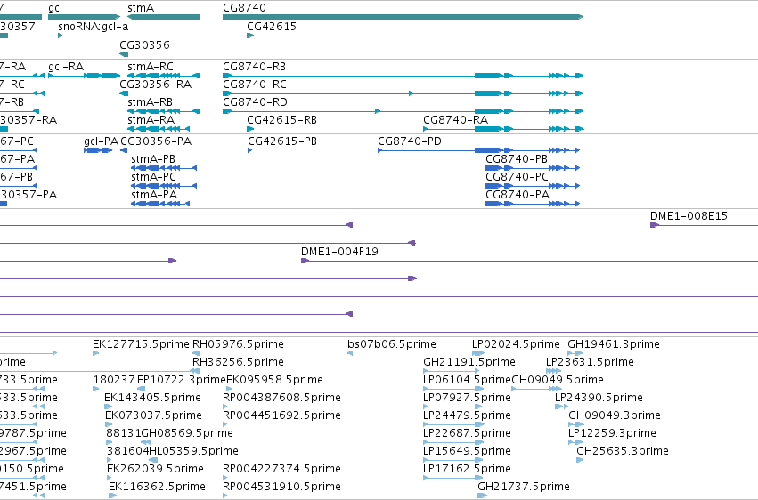Select the gcl gene label
This screenshot has width=758, height=500.
55,8
